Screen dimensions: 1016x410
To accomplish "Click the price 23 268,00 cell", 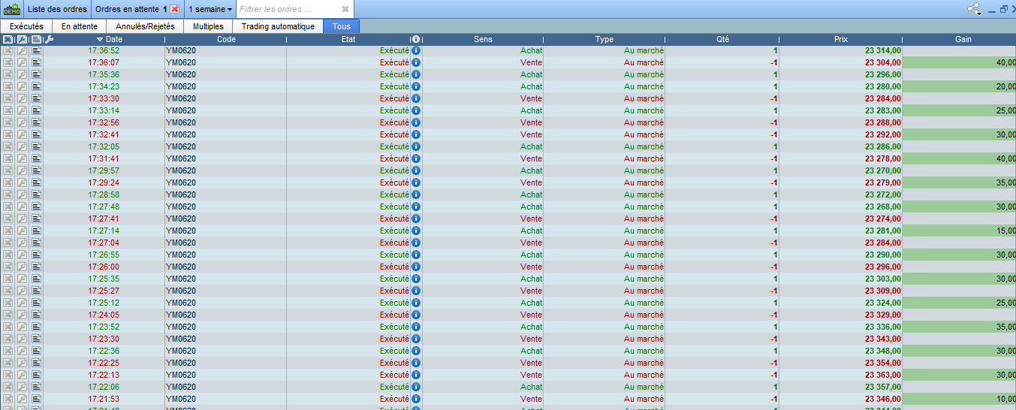I will [883, 207].
